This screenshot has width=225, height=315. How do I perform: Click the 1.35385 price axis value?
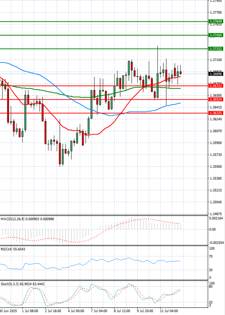point(216,178)
